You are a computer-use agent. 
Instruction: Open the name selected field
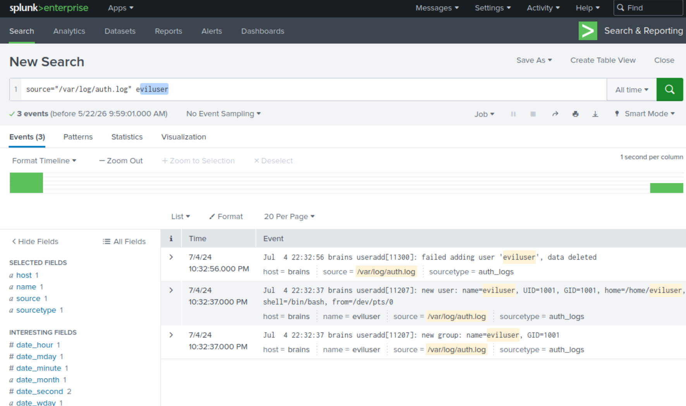click(26, 287)
